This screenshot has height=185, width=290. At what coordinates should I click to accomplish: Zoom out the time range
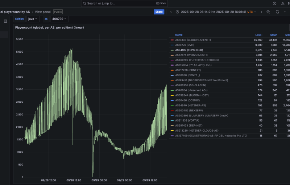(x=268, y=12)
